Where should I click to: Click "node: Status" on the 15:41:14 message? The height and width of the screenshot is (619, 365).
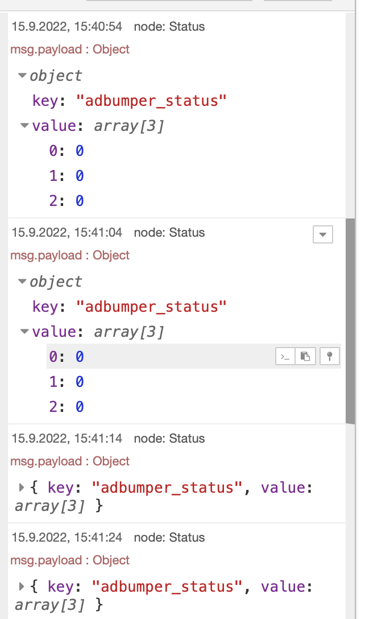(169, 439)
